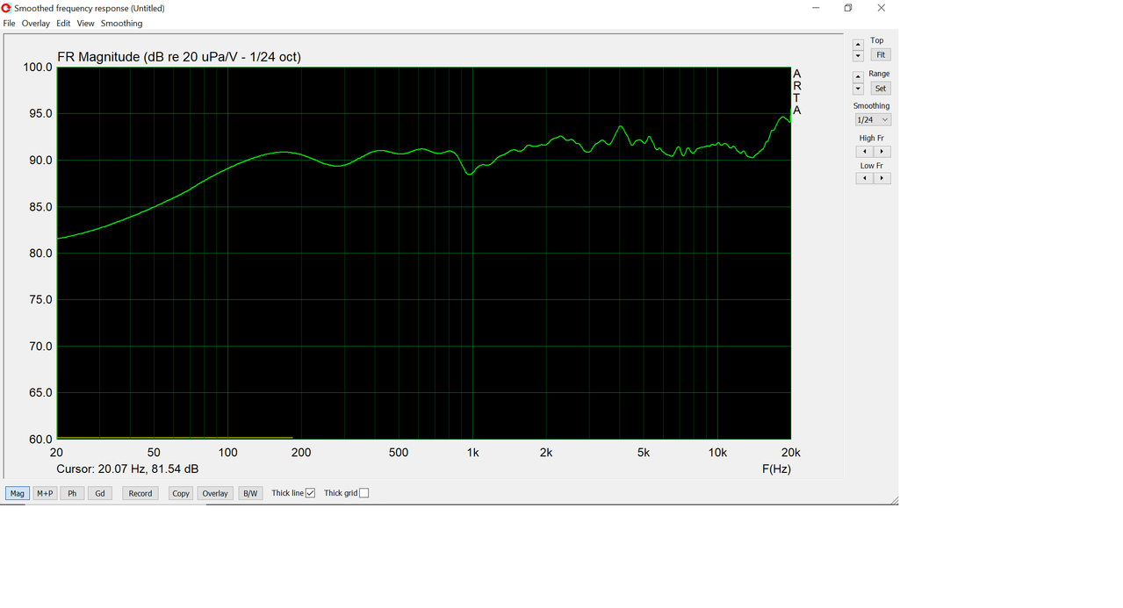Select the Mag view button
The width and height of the screenshot is (1123, 608).
[17, 493]
